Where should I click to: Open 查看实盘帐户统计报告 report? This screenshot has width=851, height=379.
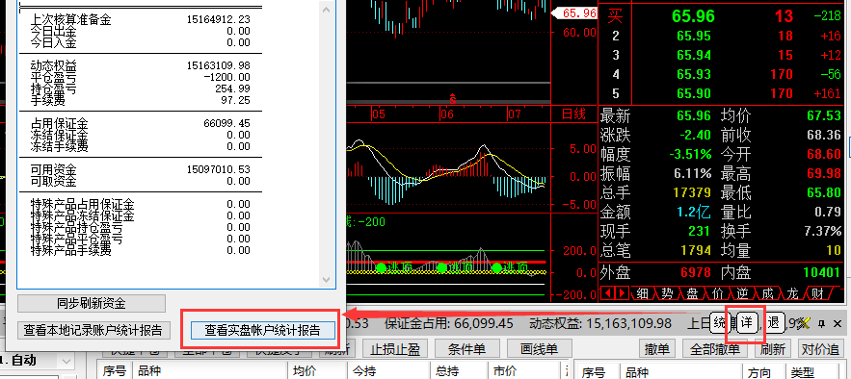(x=263, y=330)
